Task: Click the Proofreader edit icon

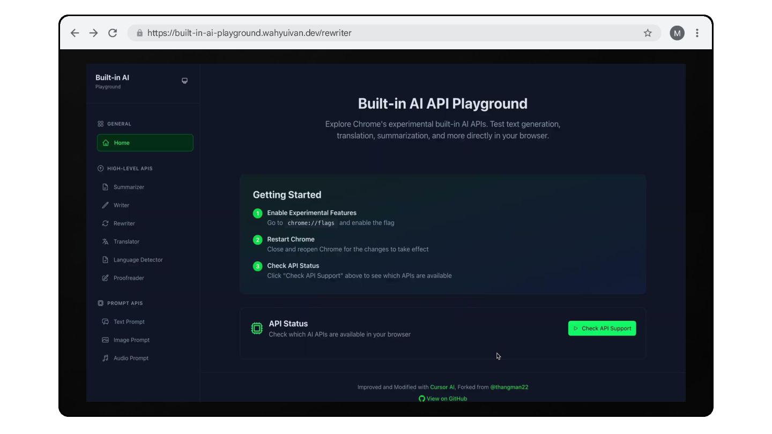Action: (x=106, y=278)
